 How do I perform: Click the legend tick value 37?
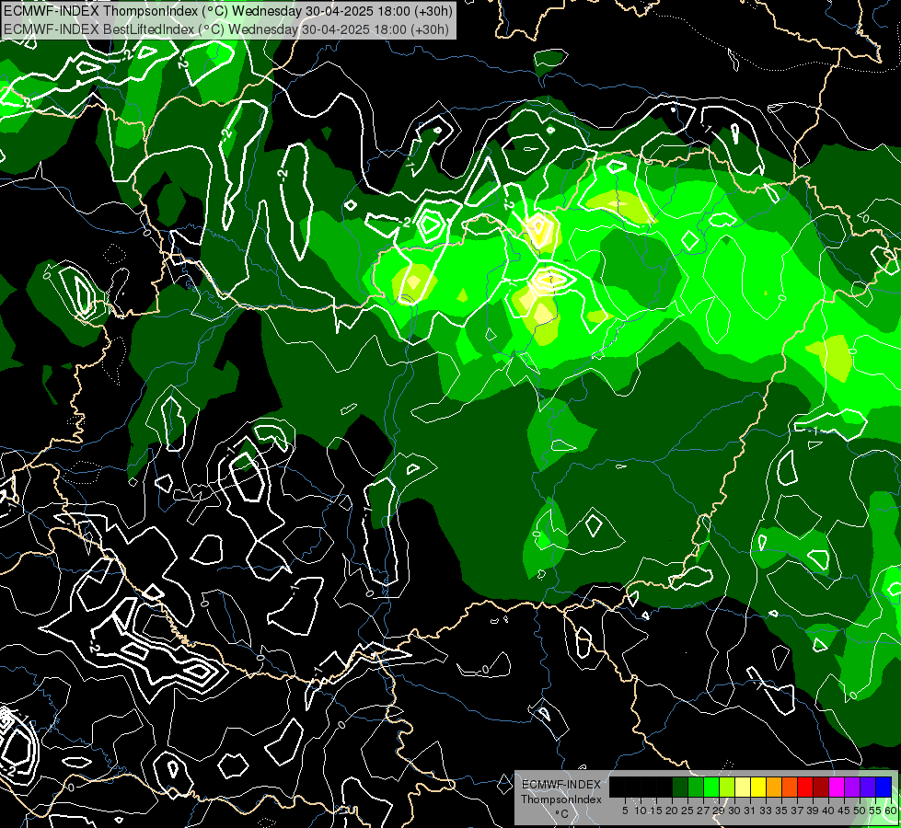click(x=798, y=811)
